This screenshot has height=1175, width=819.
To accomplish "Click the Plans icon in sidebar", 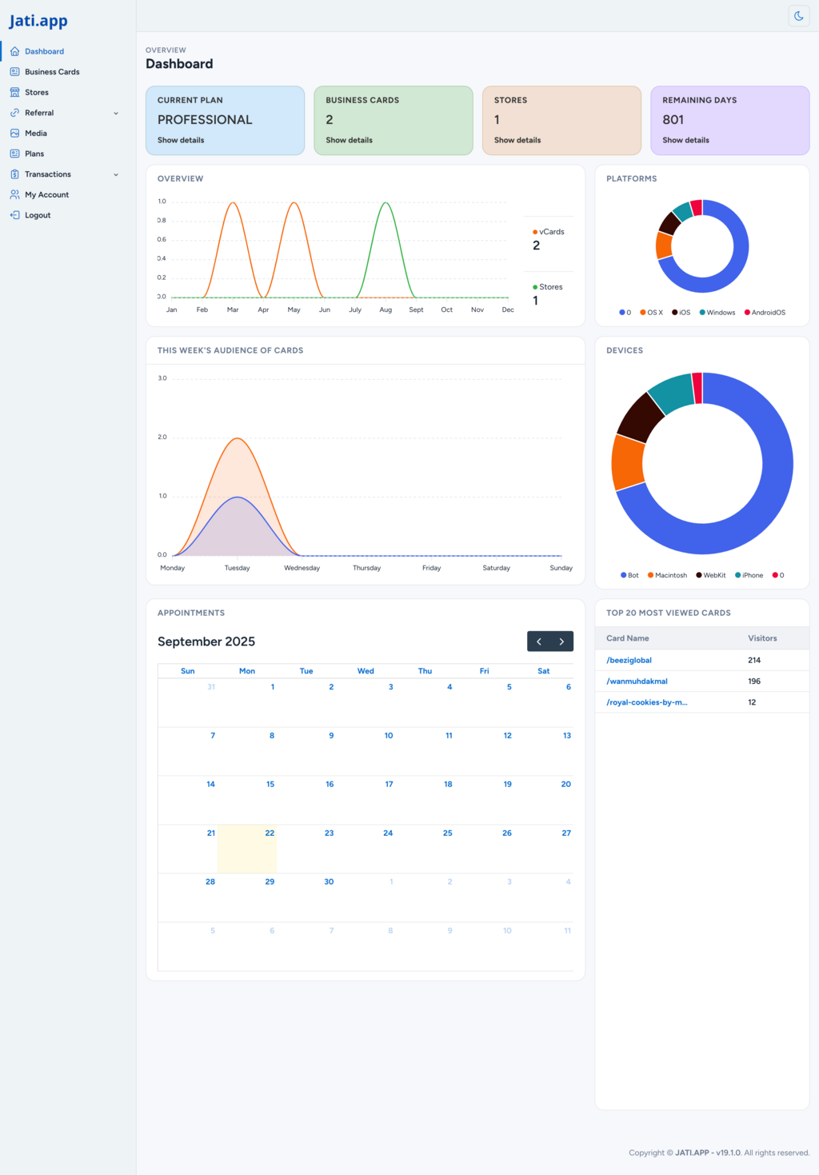I will pos(14,154).
